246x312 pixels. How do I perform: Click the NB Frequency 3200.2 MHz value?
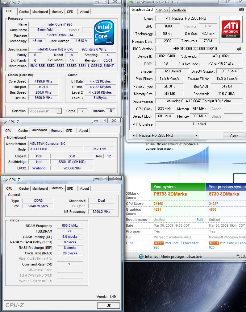coord(101,212)
